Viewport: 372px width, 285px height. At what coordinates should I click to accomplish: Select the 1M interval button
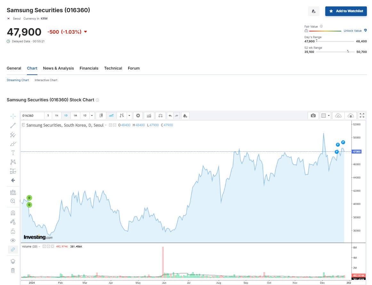pos(76,116)
